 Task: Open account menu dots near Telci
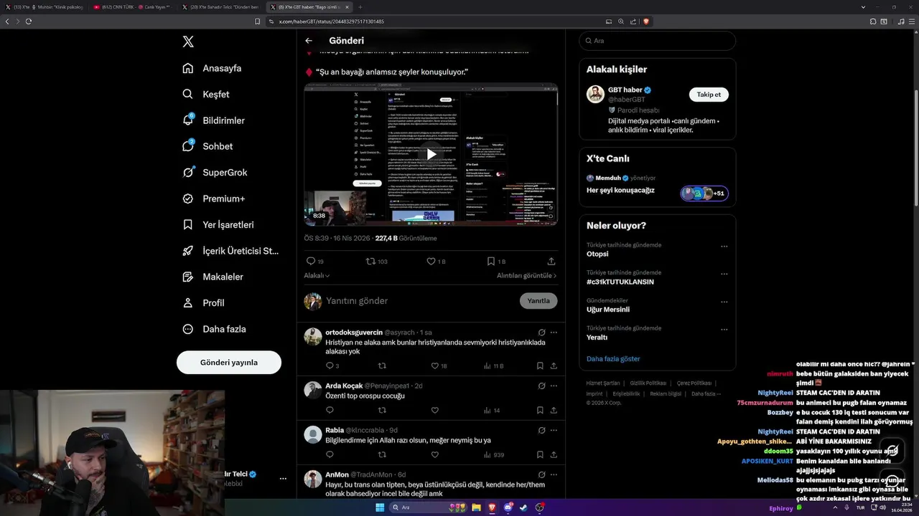(283, 478)
